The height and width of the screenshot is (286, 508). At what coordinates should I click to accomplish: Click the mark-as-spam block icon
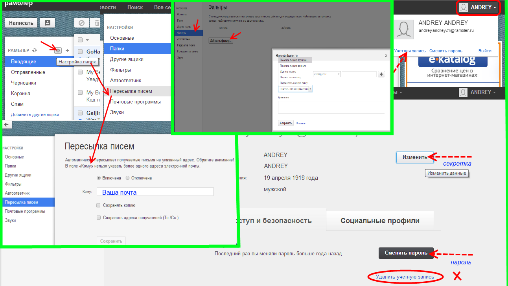point(81,23)
